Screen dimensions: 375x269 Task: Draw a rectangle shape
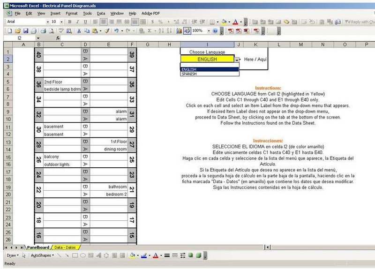[75, 255]
